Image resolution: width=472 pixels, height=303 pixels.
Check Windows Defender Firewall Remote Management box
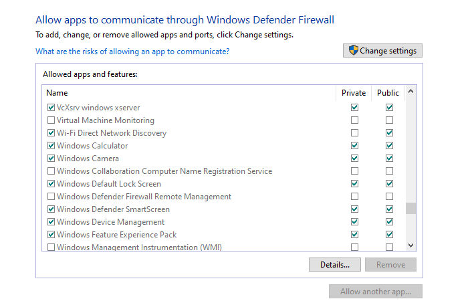tap(51, 197)
